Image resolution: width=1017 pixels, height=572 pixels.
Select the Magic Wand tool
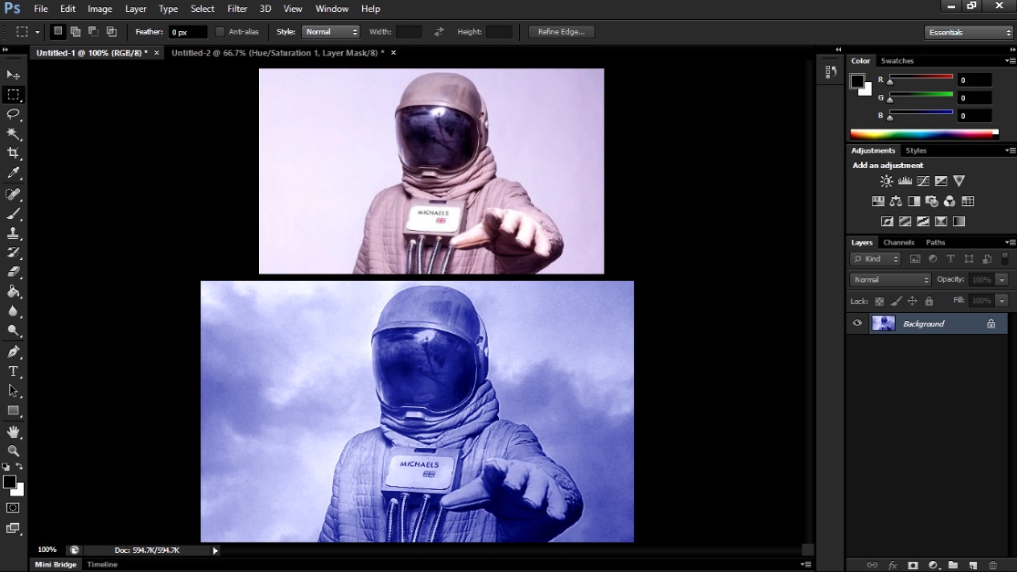tap(14, 134)
